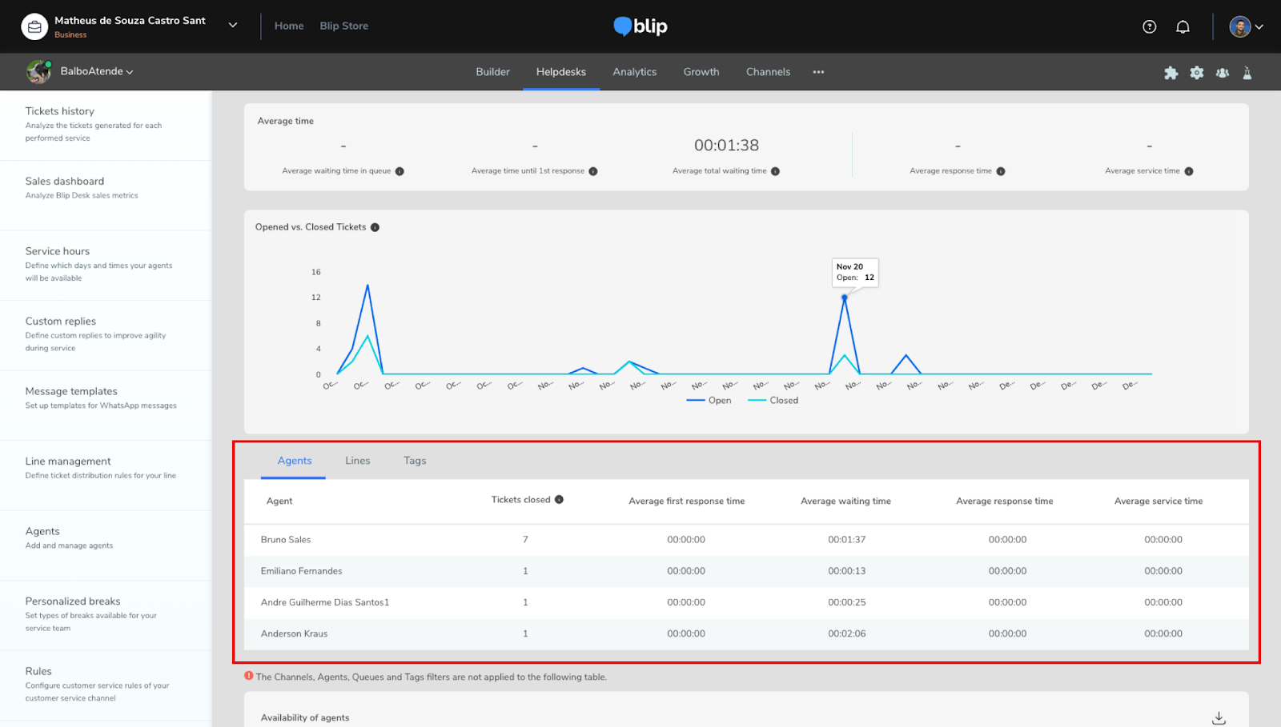
Task: Click the puzzle piece integrations icon
Action: point(1171,73)
